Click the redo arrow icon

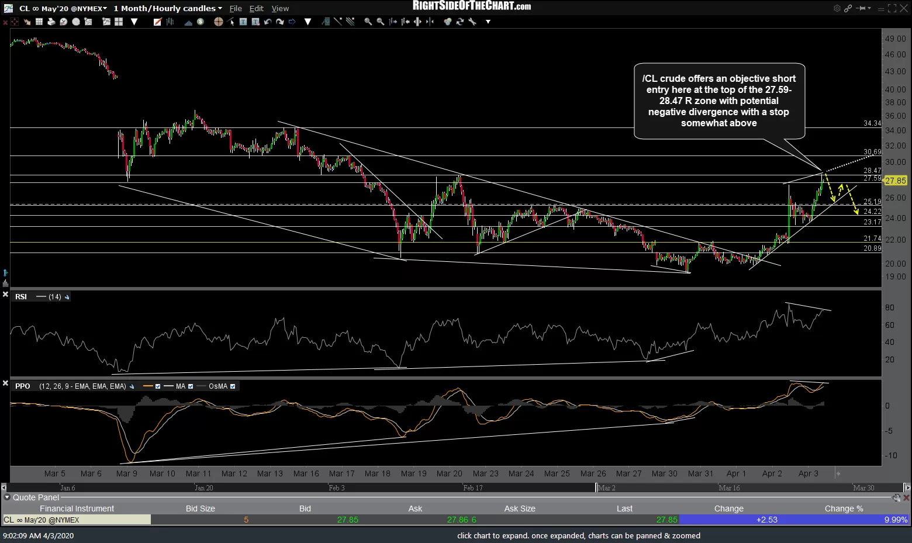pos(279,22)
